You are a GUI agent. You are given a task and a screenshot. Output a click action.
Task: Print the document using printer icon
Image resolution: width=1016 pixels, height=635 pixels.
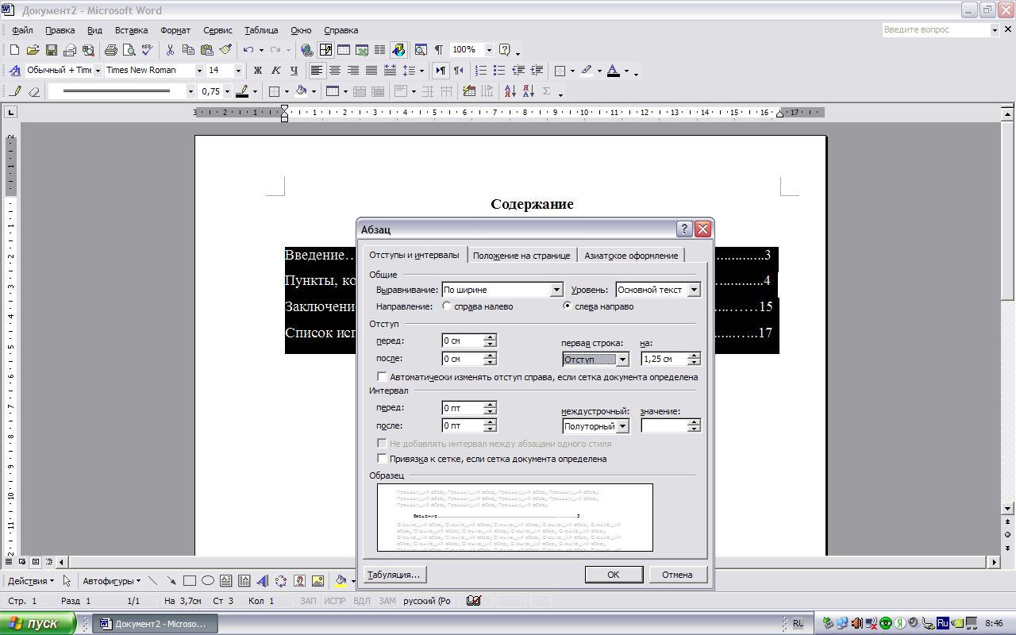tap(110, 49)
